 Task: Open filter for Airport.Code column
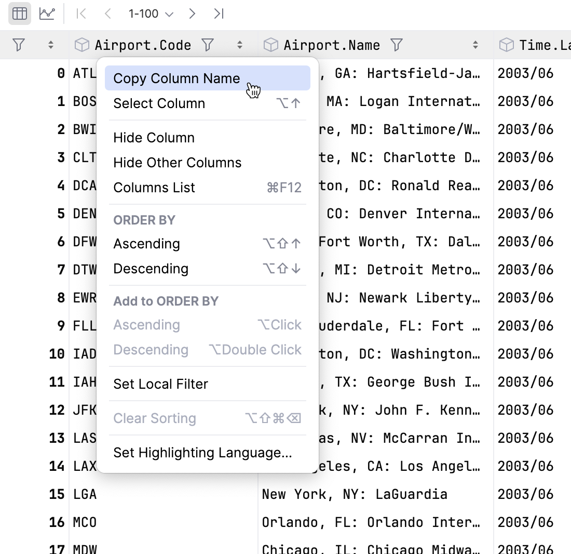pyautogui.click(x=208, y=45)
